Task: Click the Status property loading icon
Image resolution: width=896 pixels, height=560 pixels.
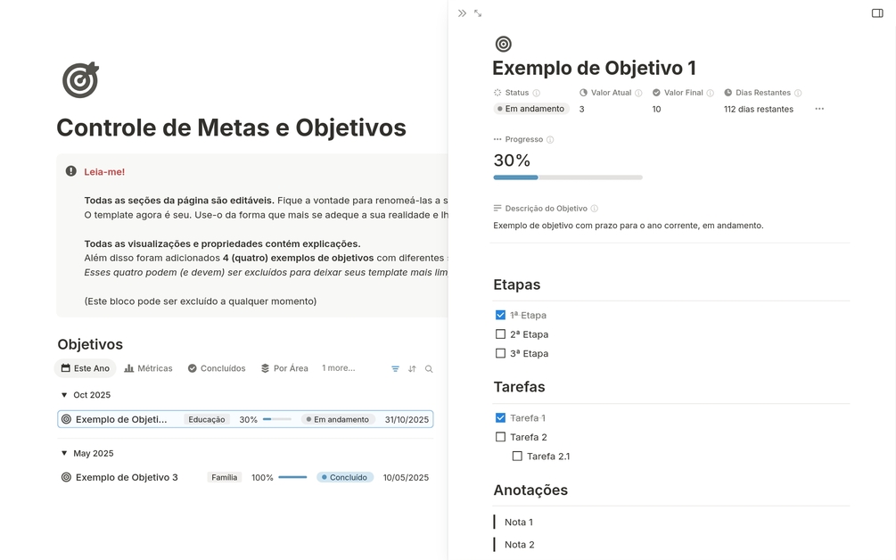Action: 497,93
